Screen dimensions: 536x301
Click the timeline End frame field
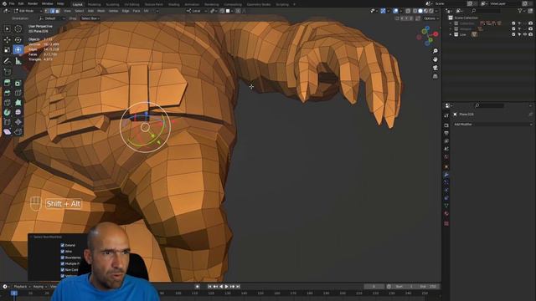(429, 287)
